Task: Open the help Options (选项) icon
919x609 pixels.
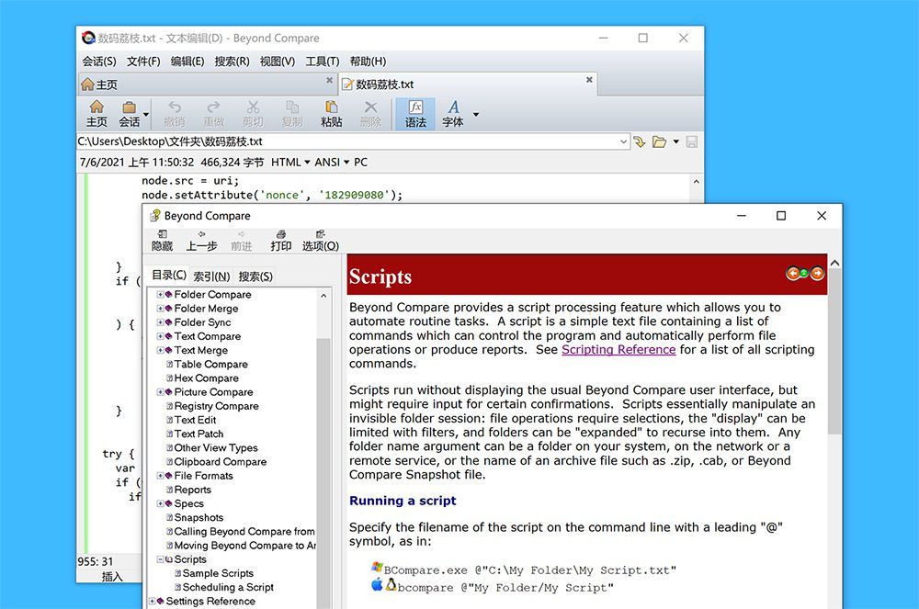Action: click(321, 241)
